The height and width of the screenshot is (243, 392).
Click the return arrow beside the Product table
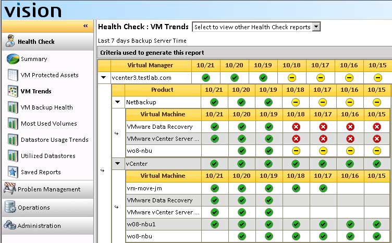click(x=102, y=171)
